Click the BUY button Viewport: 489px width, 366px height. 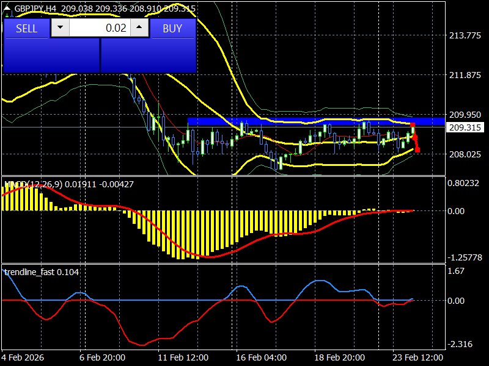172,28
